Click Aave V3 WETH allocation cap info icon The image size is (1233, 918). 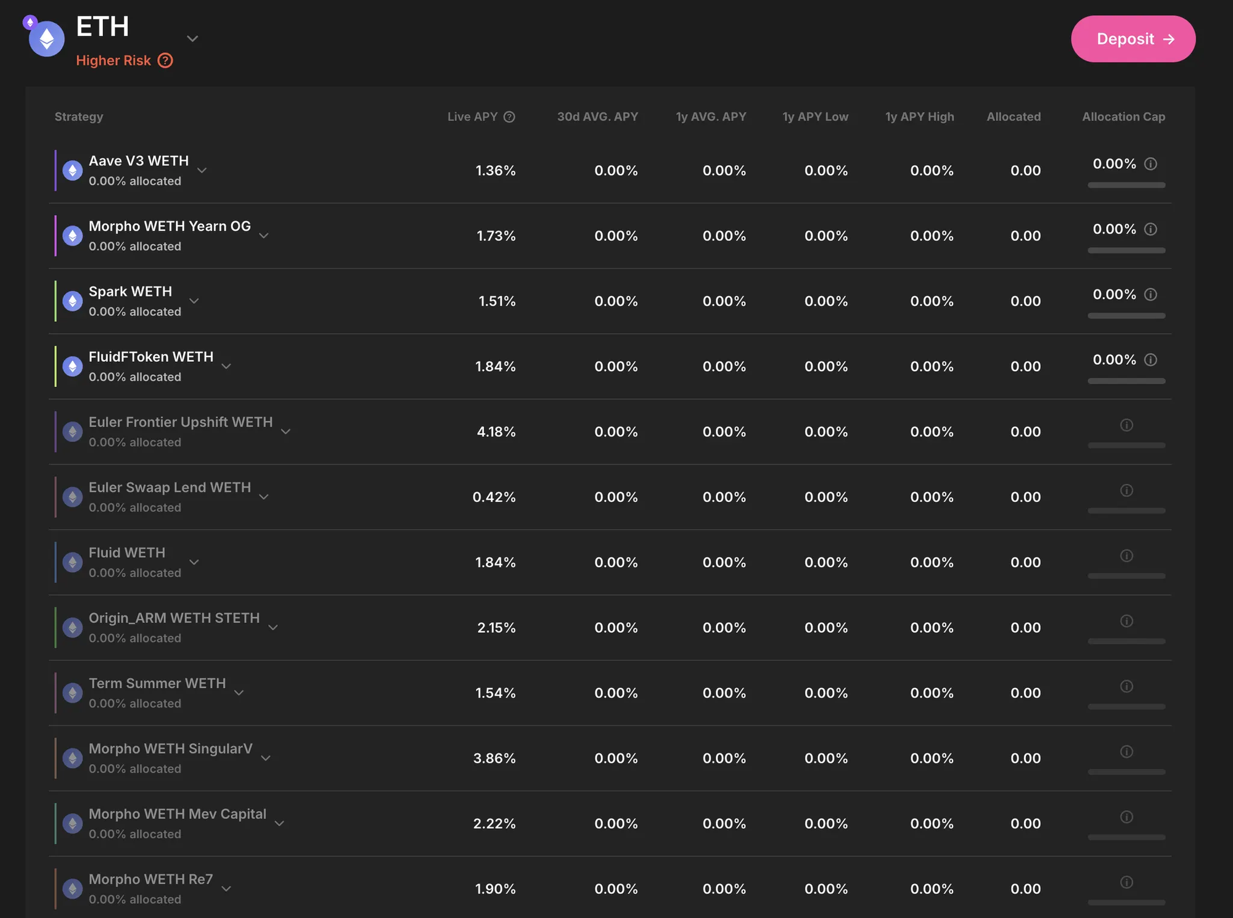1150,164
